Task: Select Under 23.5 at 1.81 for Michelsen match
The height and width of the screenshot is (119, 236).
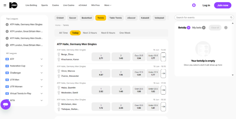Action: (153, 107)
